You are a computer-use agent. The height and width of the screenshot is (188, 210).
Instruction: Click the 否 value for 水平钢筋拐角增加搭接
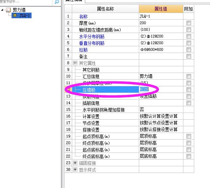161,110
